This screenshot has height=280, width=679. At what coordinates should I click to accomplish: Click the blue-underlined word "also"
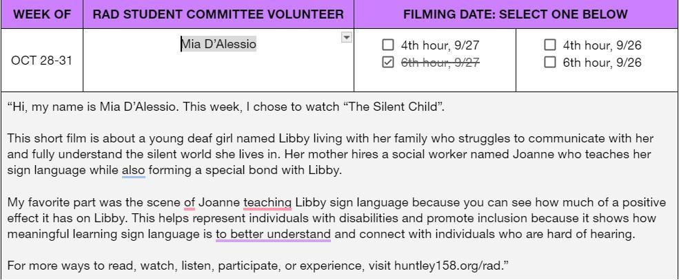(x=133, y=170)
